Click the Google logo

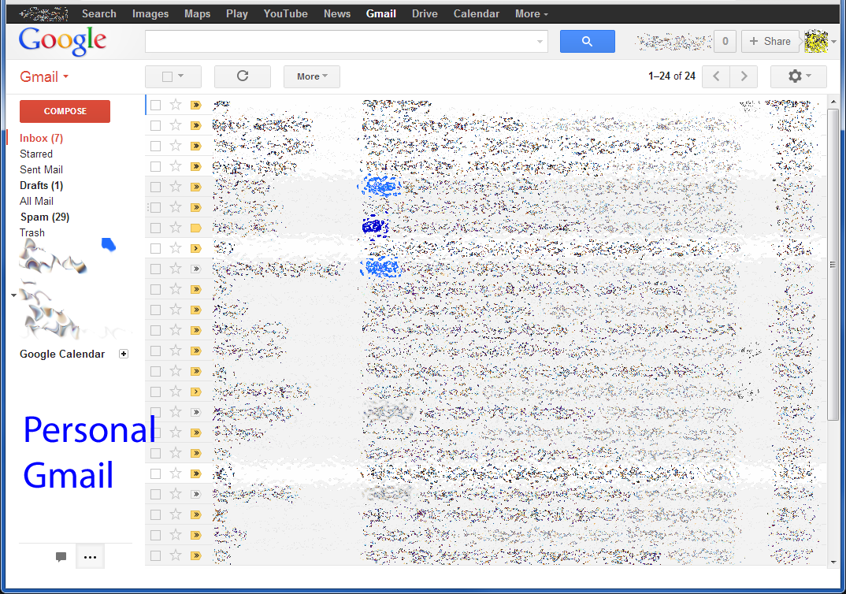pyautogui.click(x=62, y=42)
